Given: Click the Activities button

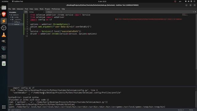Looking at the screenshot, I should pyautogui.click(x=5, y=1).
